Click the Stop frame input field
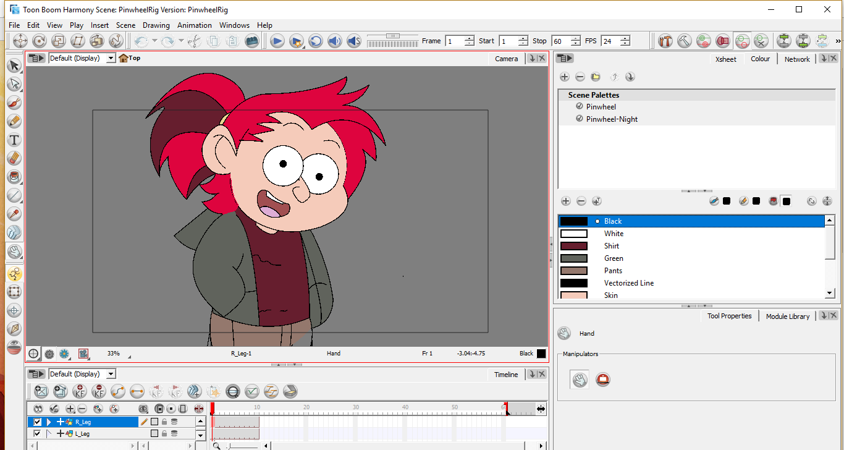This screenshot has height=450, width=844. coord(560,41)
